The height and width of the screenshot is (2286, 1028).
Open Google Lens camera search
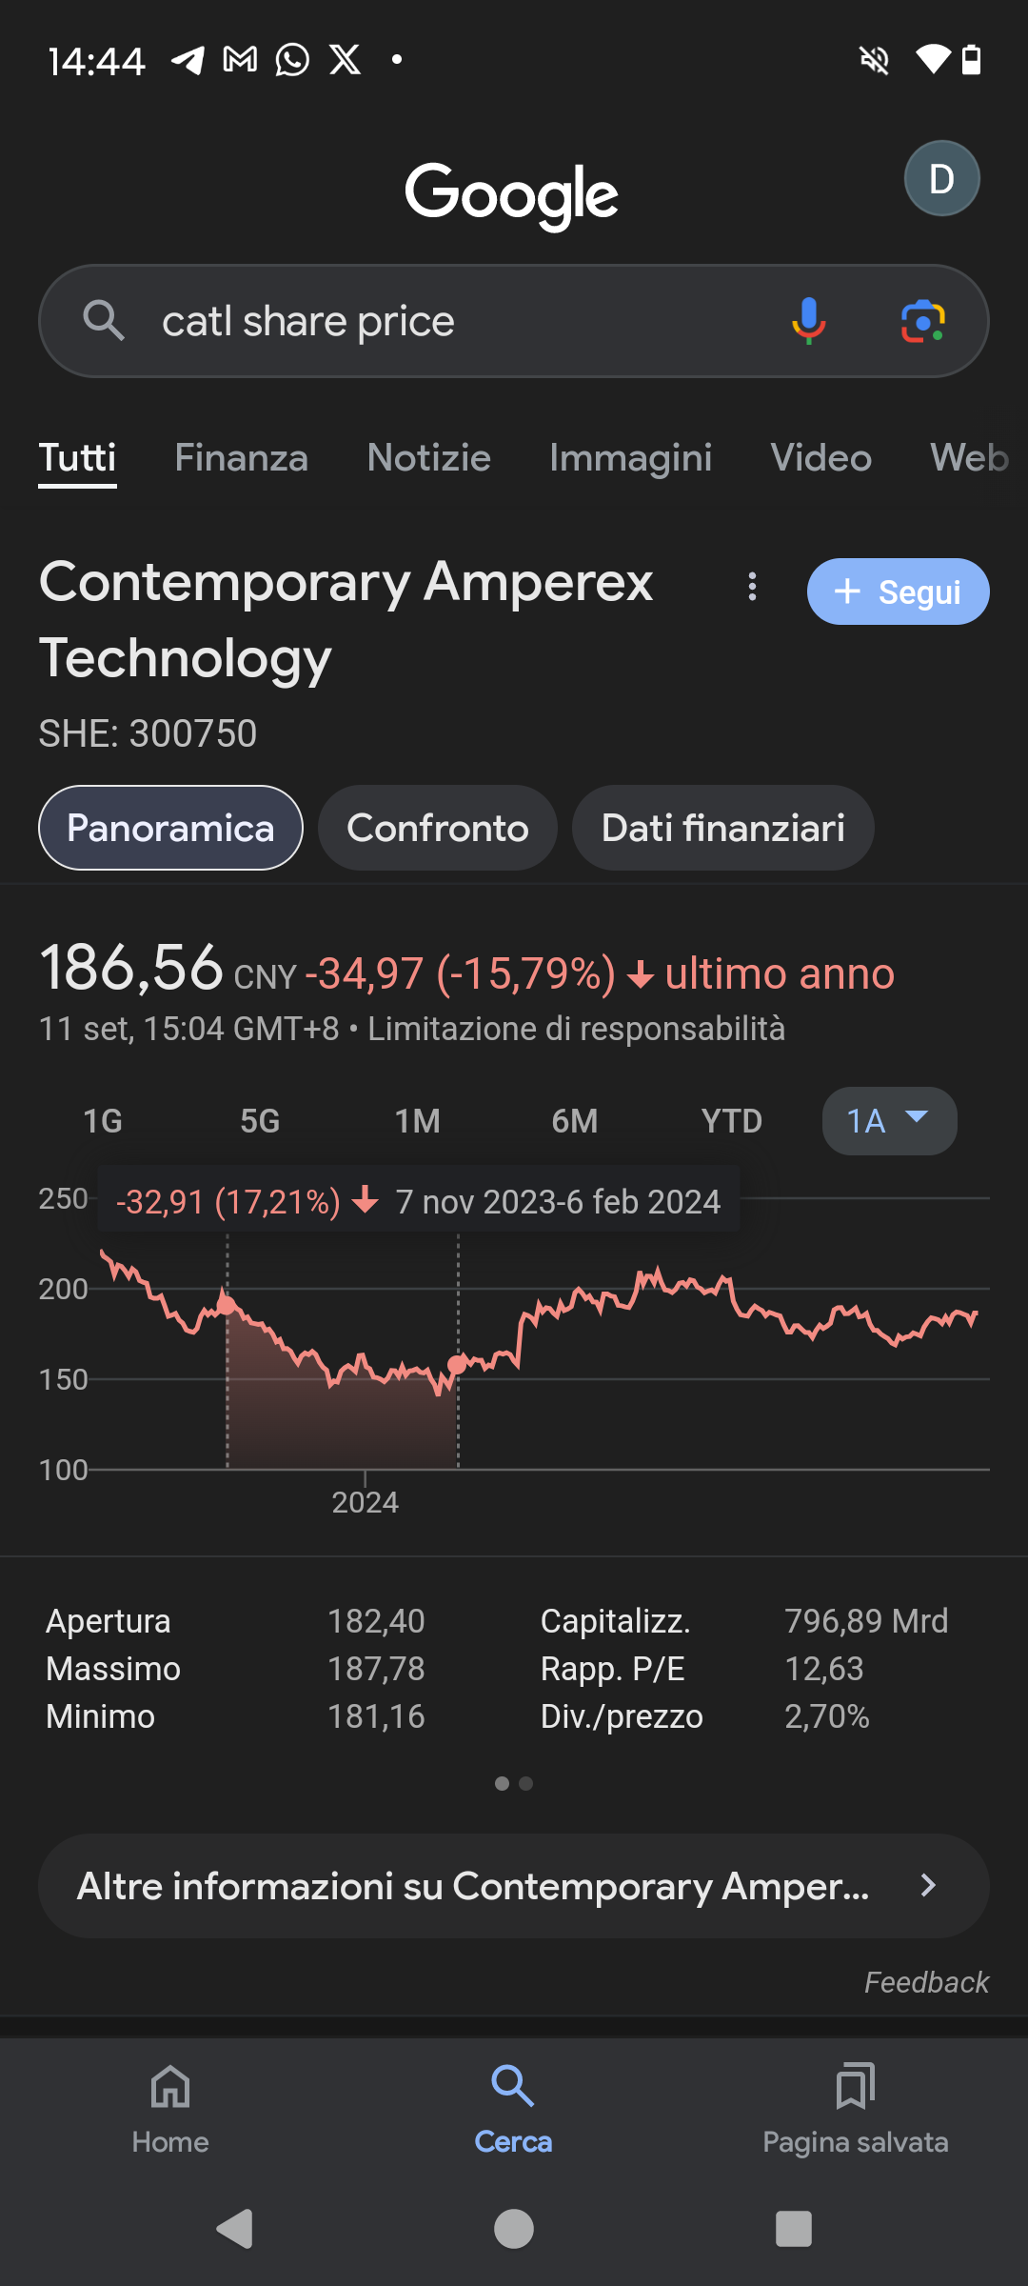(x=922, y=321)
